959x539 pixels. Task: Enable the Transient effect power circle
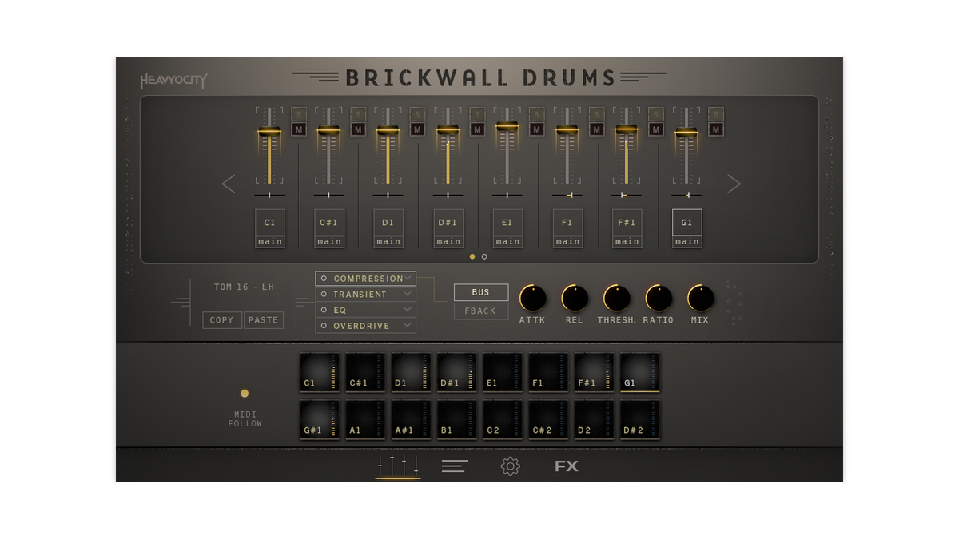coord(324,295)
